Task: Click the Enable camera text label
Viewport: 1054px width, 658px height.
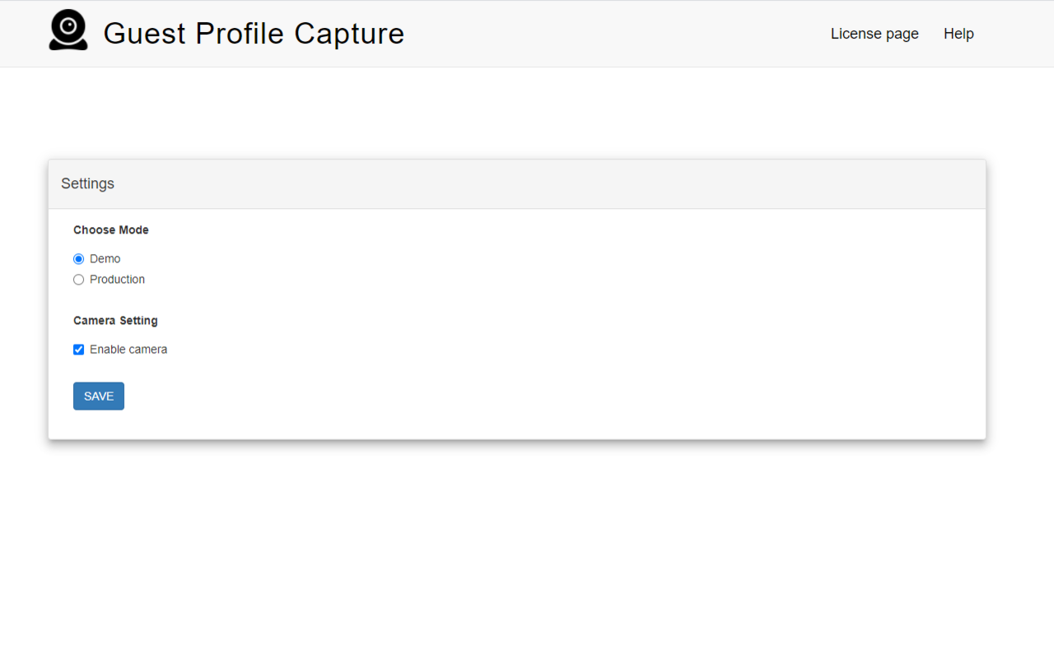Action: (128, 349)
